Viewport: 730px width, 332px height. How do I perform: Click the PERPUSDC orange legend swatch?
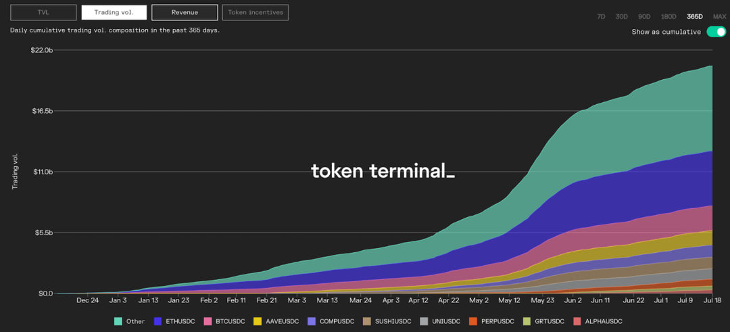pyautogui.click(x=473, y=321)
